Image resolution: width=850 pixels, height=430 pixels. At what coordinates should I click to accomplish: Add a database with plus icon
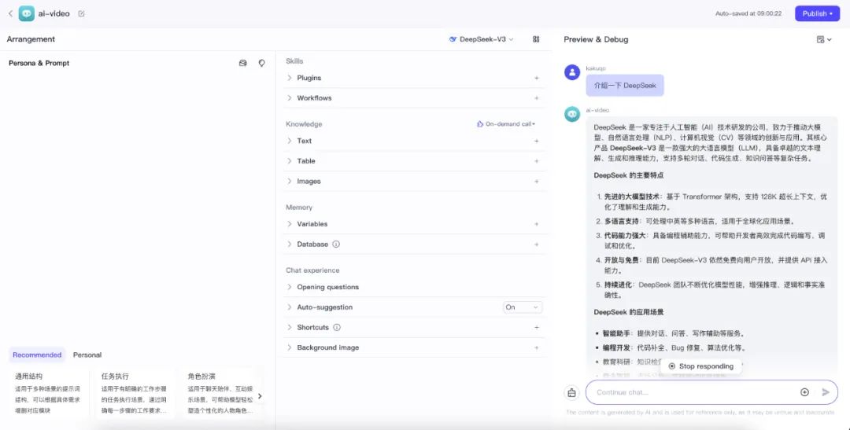(537, 244)
